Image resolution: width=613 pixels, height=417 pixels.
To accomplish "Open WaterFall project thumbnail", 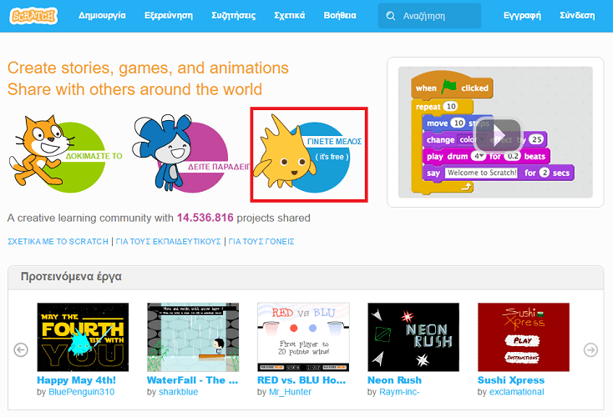I will click(x=193, y=337).
